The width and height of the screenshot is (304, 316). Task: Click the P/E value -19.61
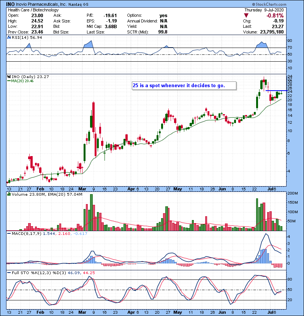click(110, 16)
